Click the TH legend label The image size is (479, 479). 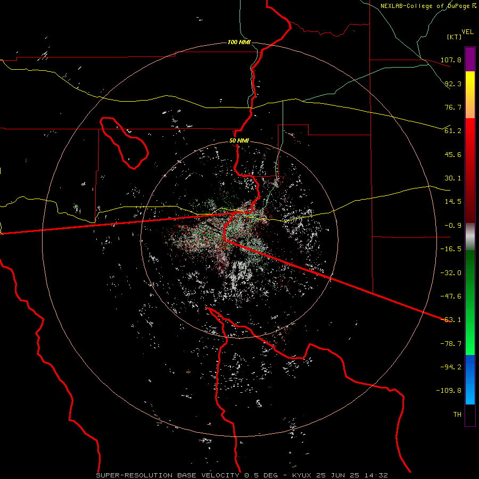tap(458, 415)
